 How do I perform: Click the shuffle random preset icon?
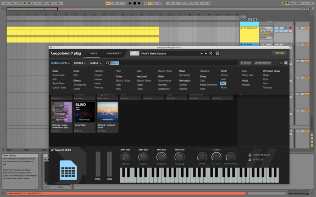click(x=210, y=53)
